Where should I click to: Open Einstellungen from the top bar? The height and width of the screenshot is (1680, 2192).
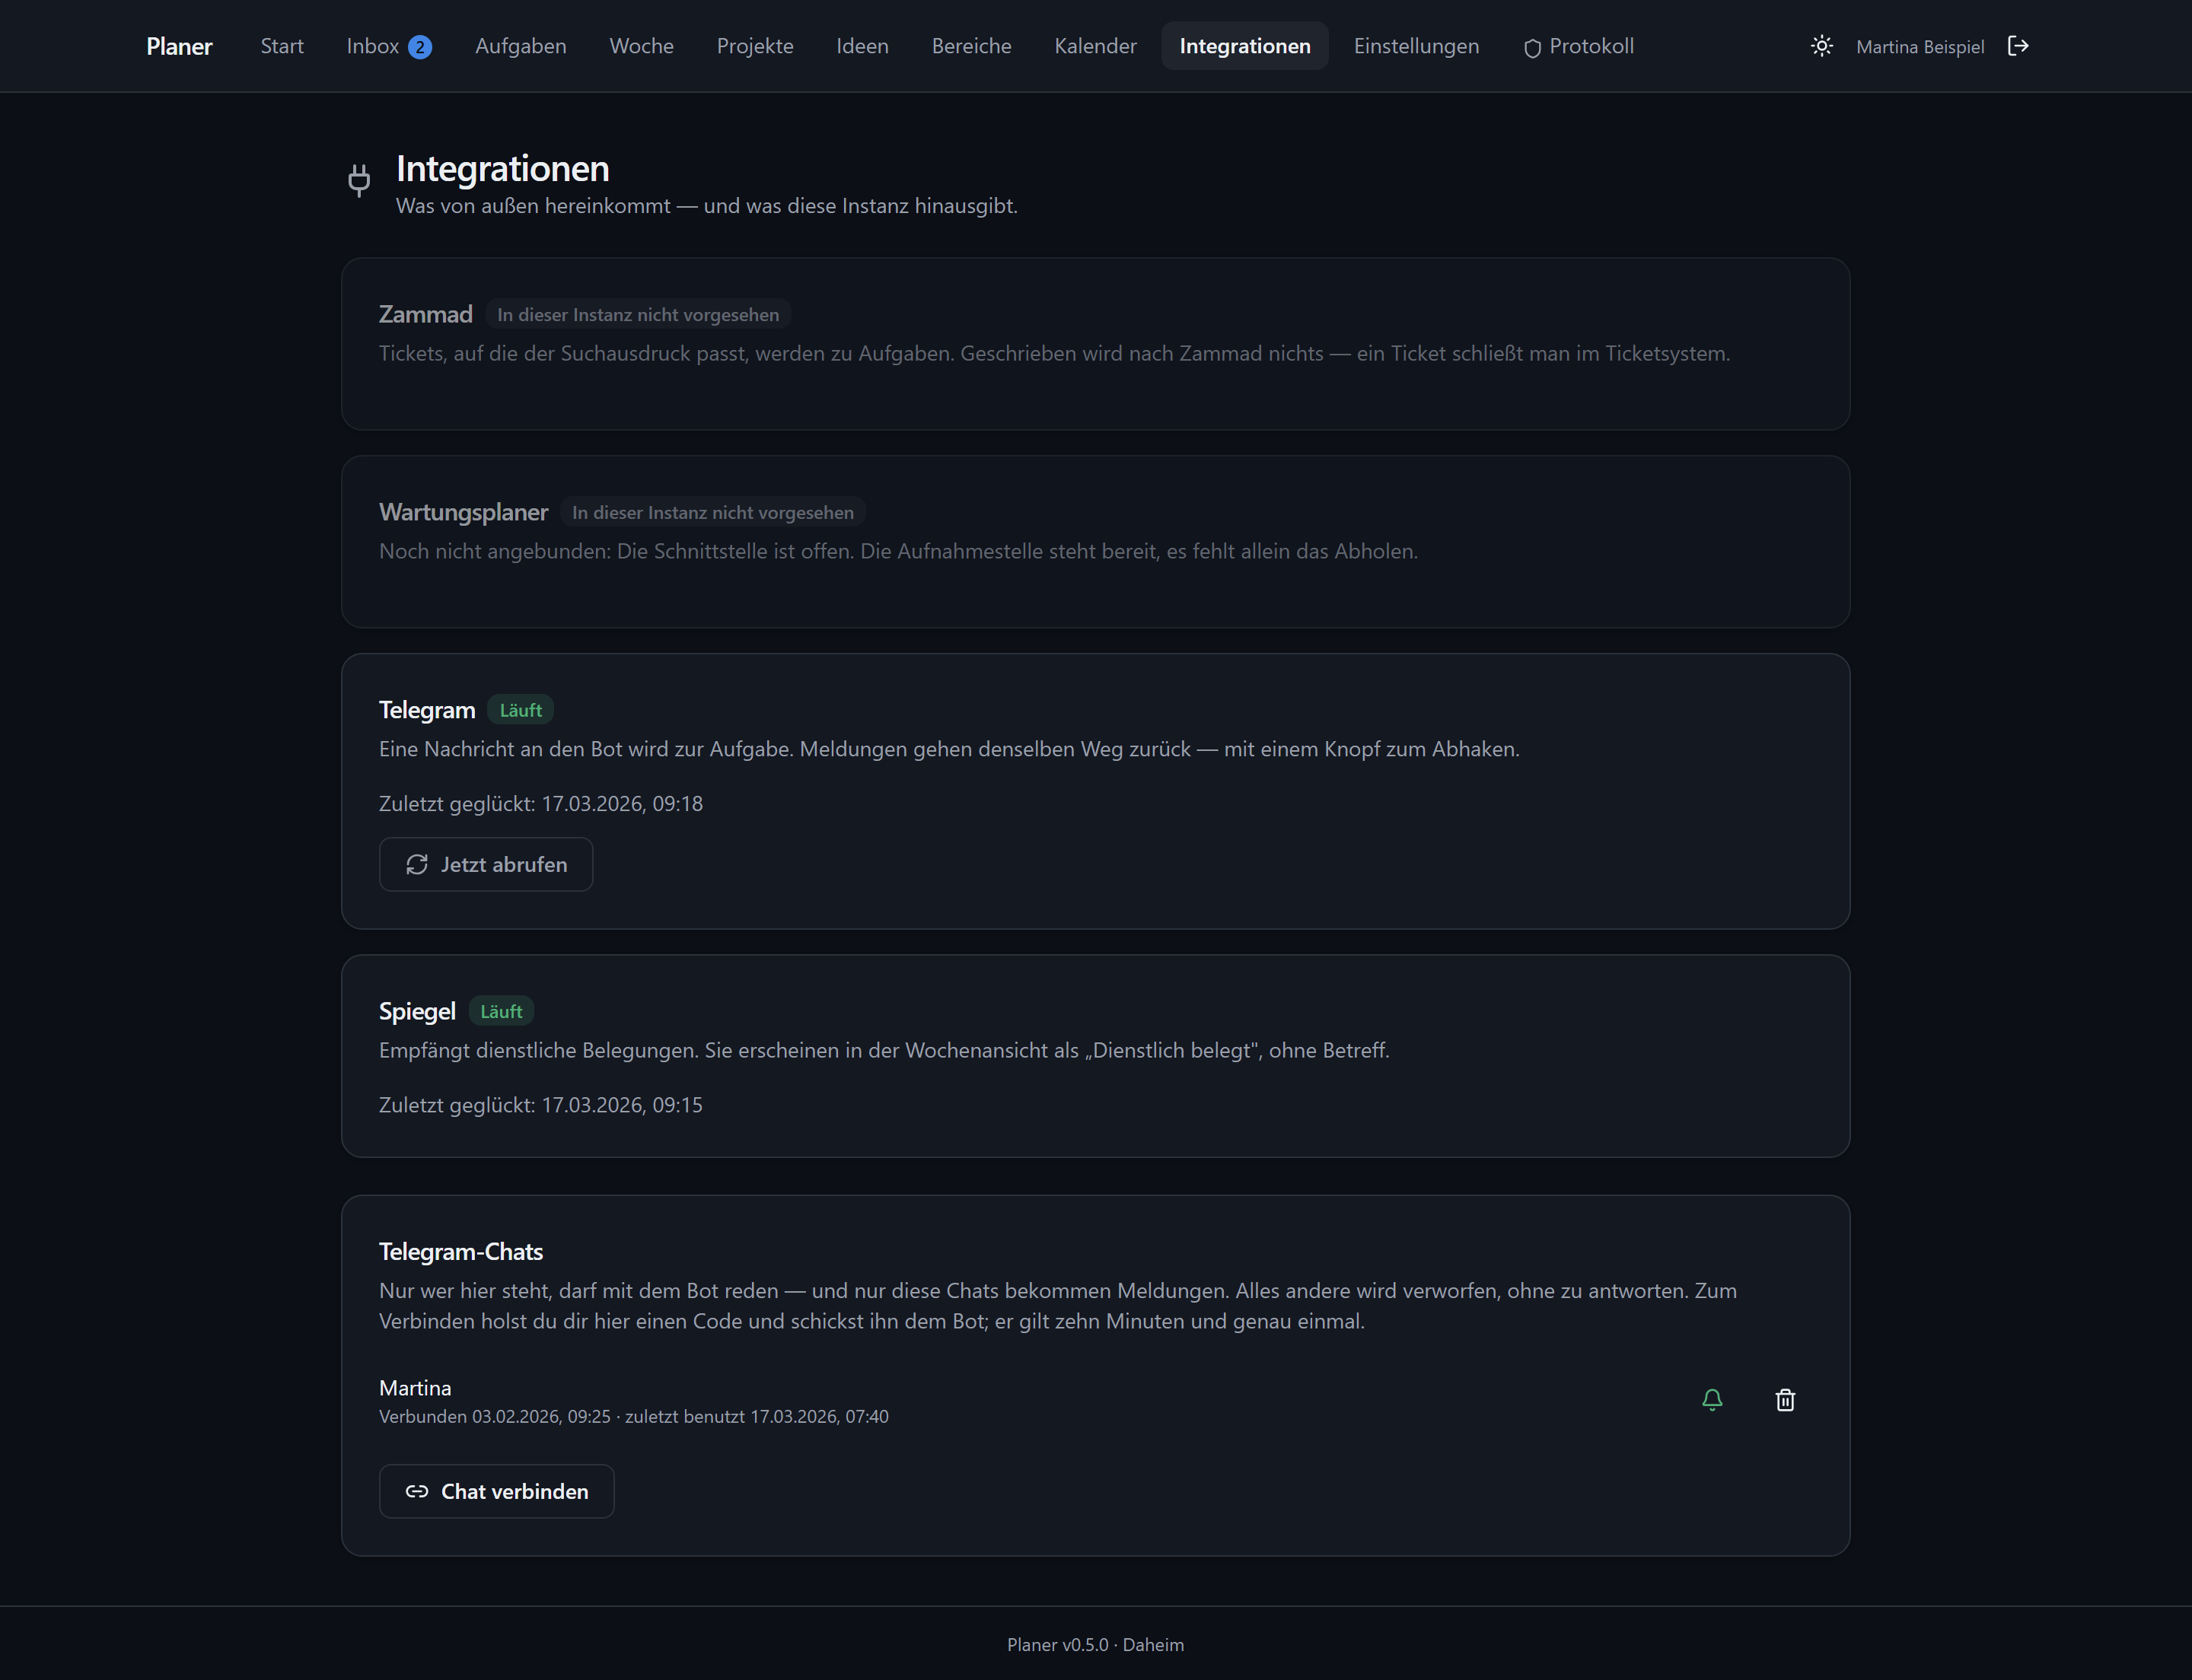1416,46
